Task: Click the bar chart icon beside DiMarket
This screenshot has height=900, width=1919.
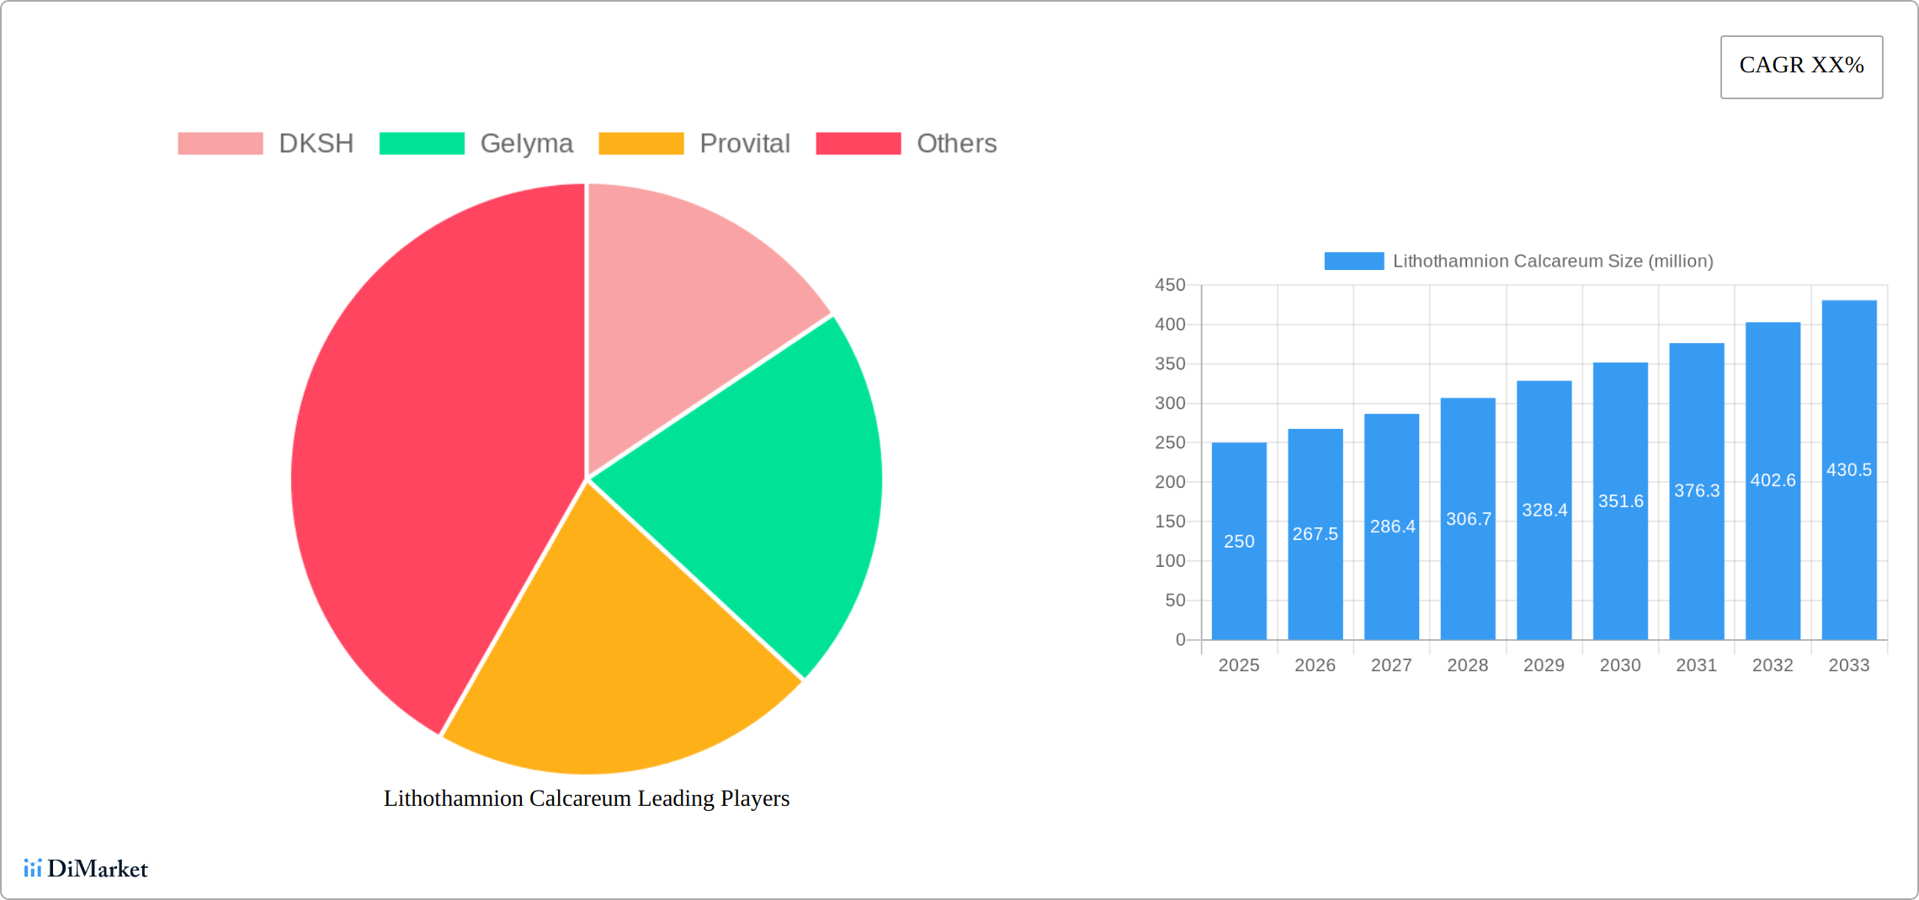Action: [35, 868]
